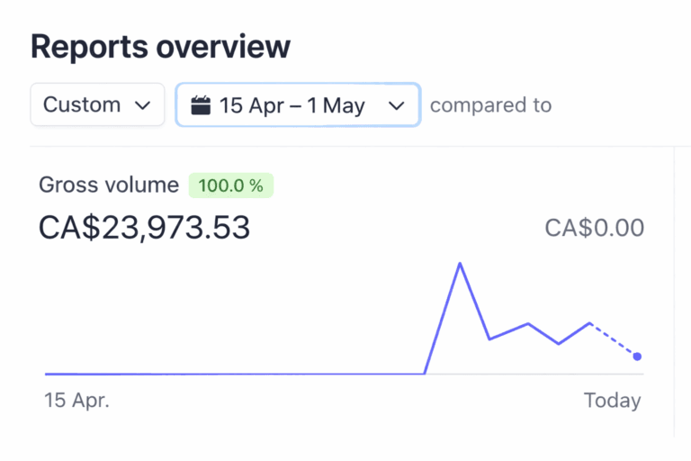Click the dashed segment of the chart line
Viewport: 691px width, 461px height.
point(614,339)
